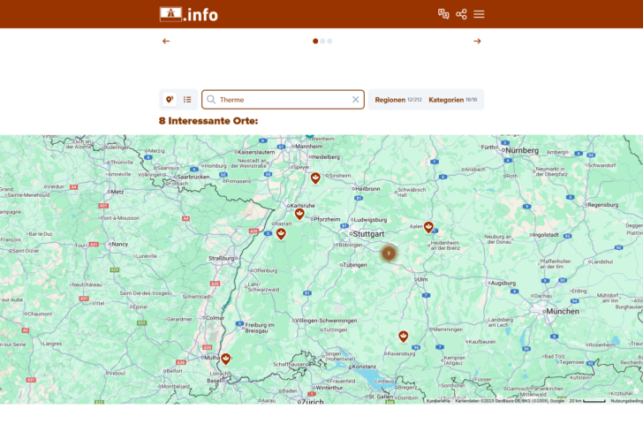This screenshot has height=424, width=643.
Task: Open the map pin near Aalen
Action: pyautogui.click(x=428, y=226)
